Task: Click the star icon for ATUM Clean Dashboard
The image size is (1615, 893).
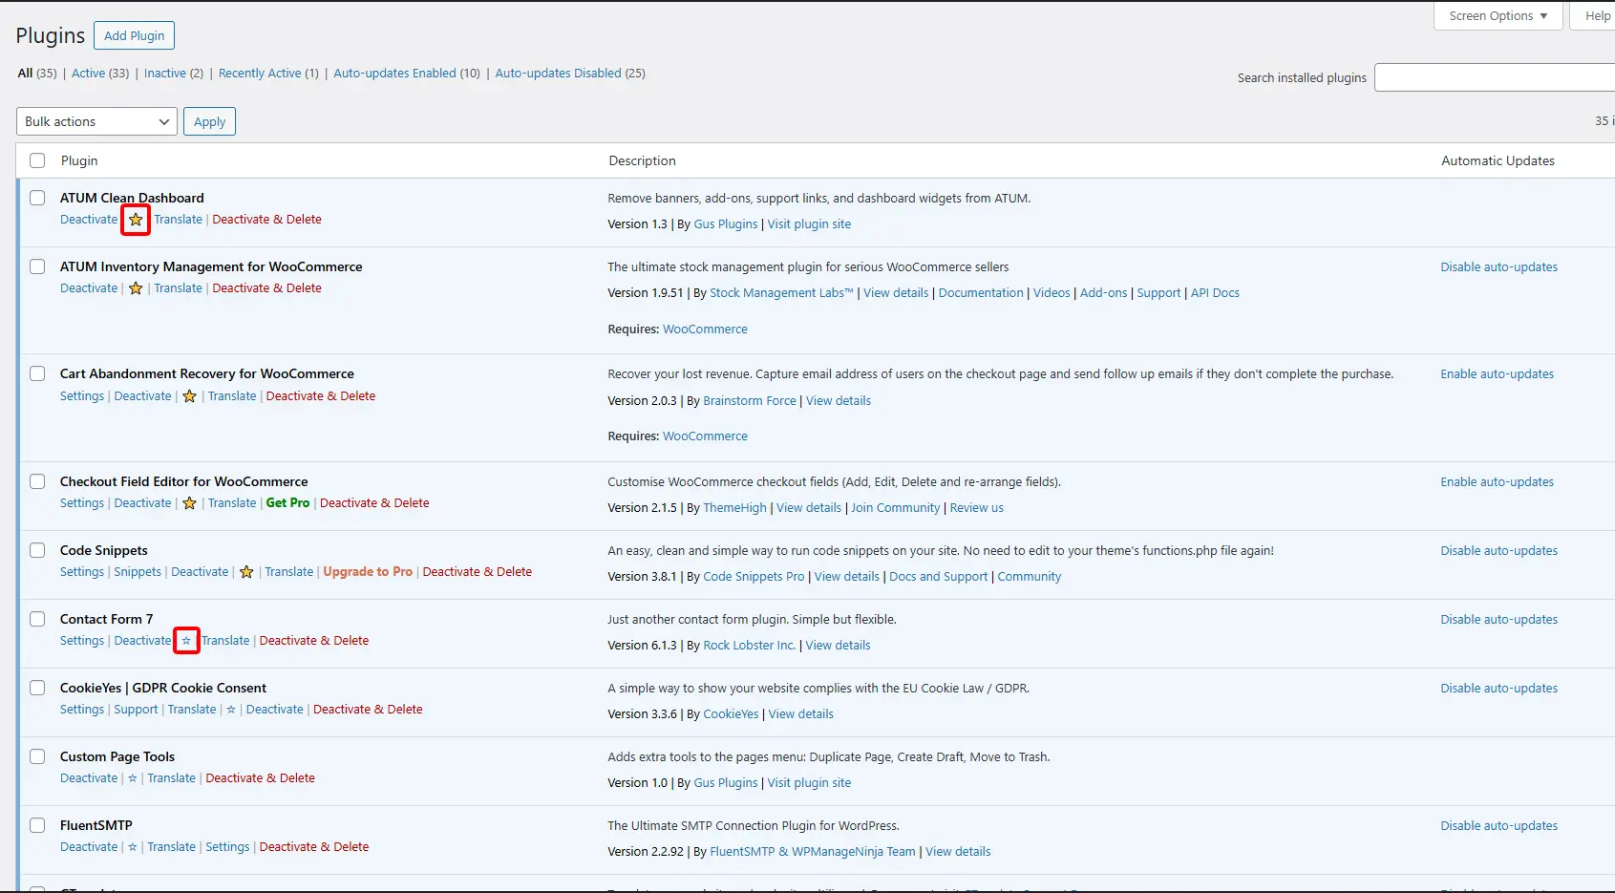Action: 136,220
